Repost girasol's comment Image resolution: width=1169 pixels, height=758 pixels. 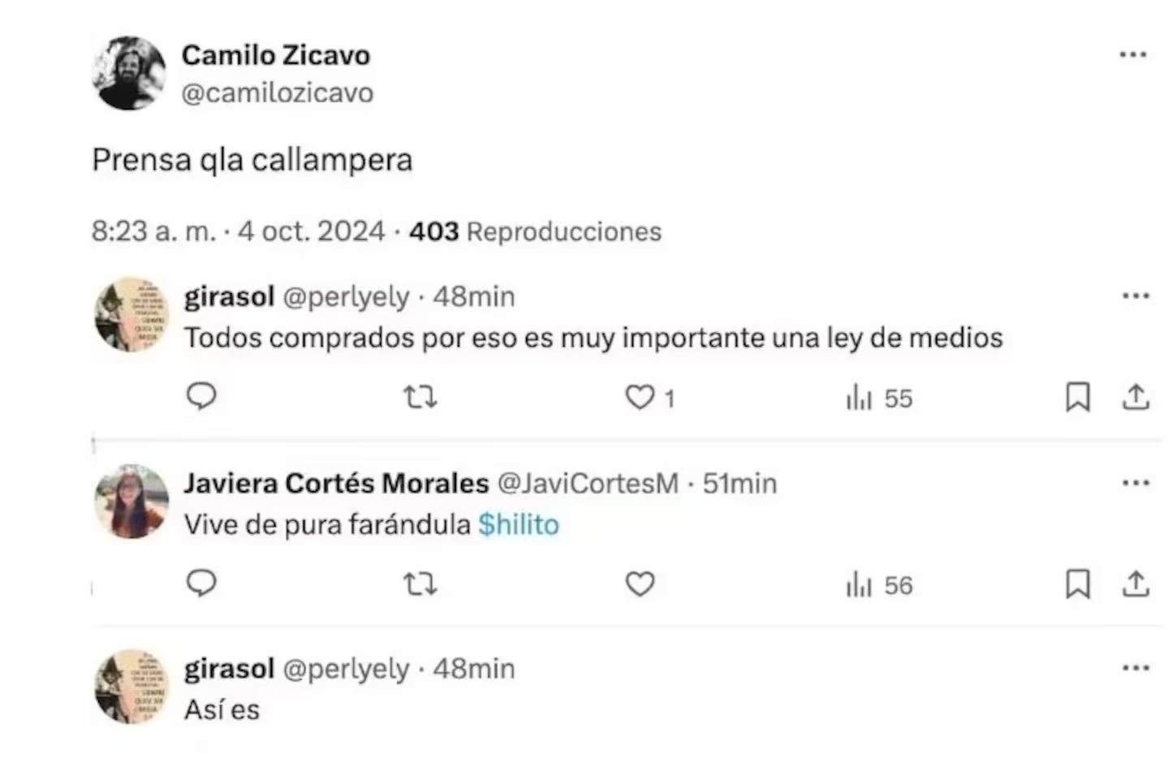[x=420, y=397]
